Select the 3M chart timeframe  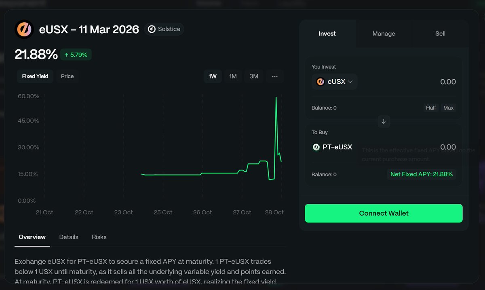[x=254, y=76]
